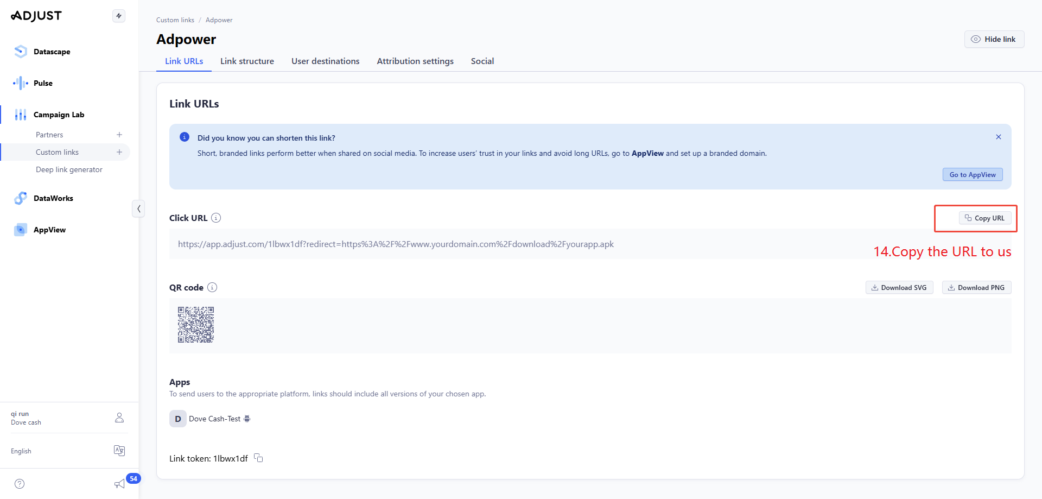Switch to the User destinations tab
The height and width of the screenshot is (499, 1042).
pyautogui.click(x=325, y=61)
